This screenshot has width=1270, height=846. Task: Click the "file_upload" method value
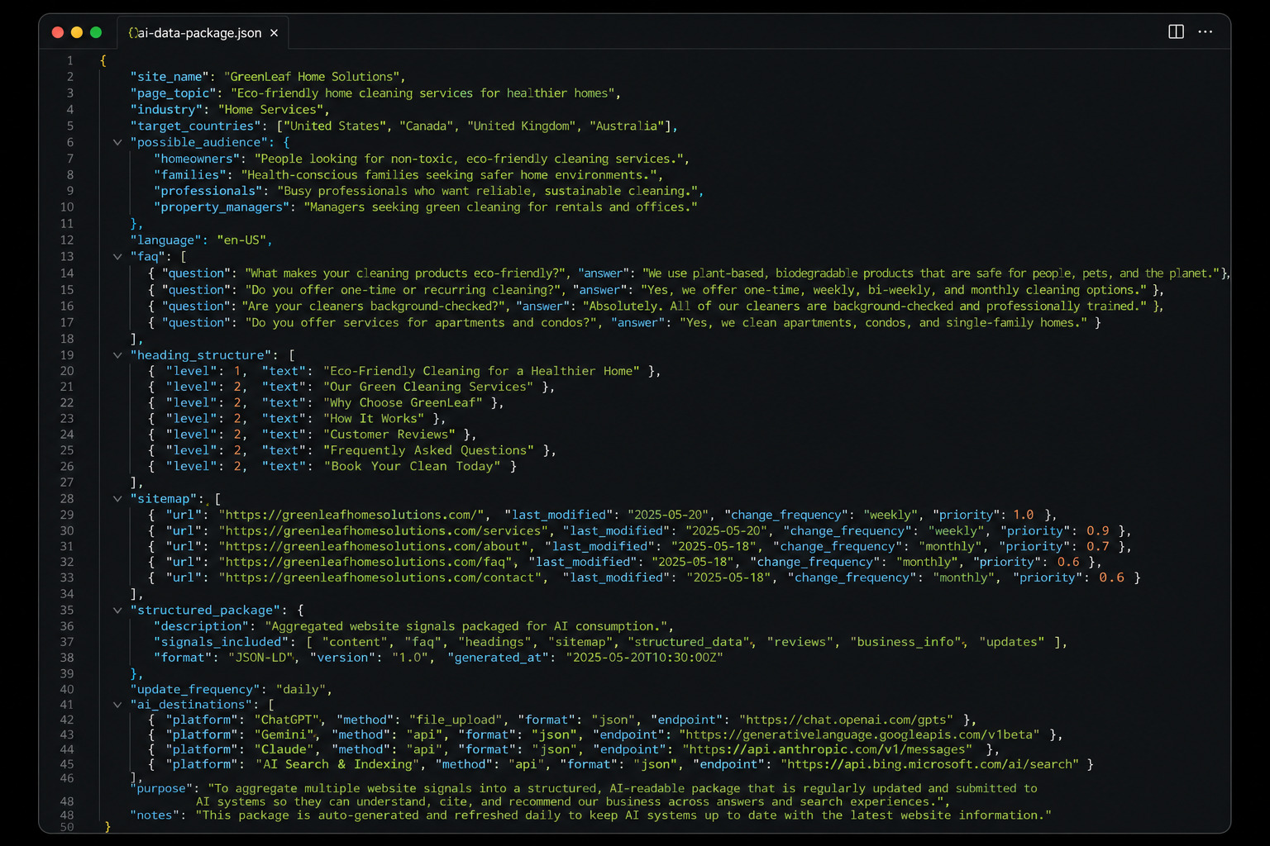tap(455, 720)
